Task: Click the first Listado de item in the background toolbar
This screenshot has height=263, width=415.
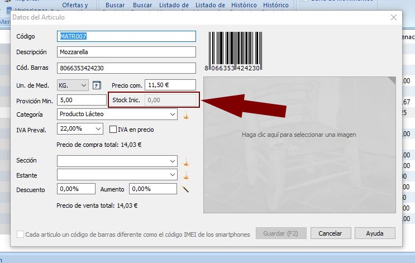Action: (x=174, y=5)
